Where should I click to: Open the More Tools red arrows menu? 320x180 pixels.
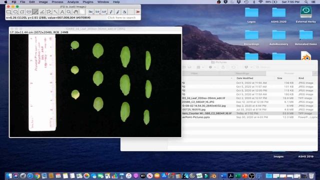(x=138, y=12)
